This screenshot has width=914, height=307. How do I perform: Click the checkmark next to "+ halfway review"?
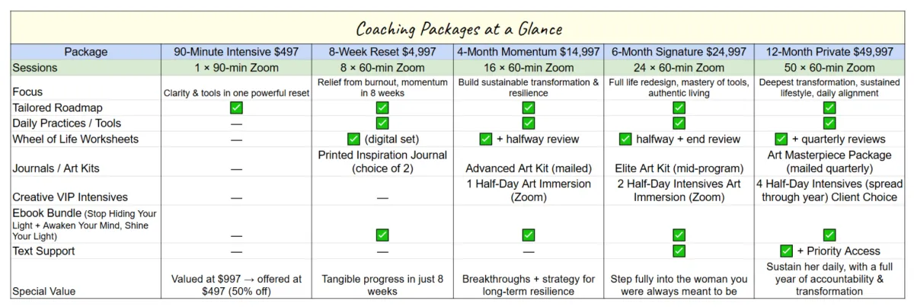click(x=486, y=139)
